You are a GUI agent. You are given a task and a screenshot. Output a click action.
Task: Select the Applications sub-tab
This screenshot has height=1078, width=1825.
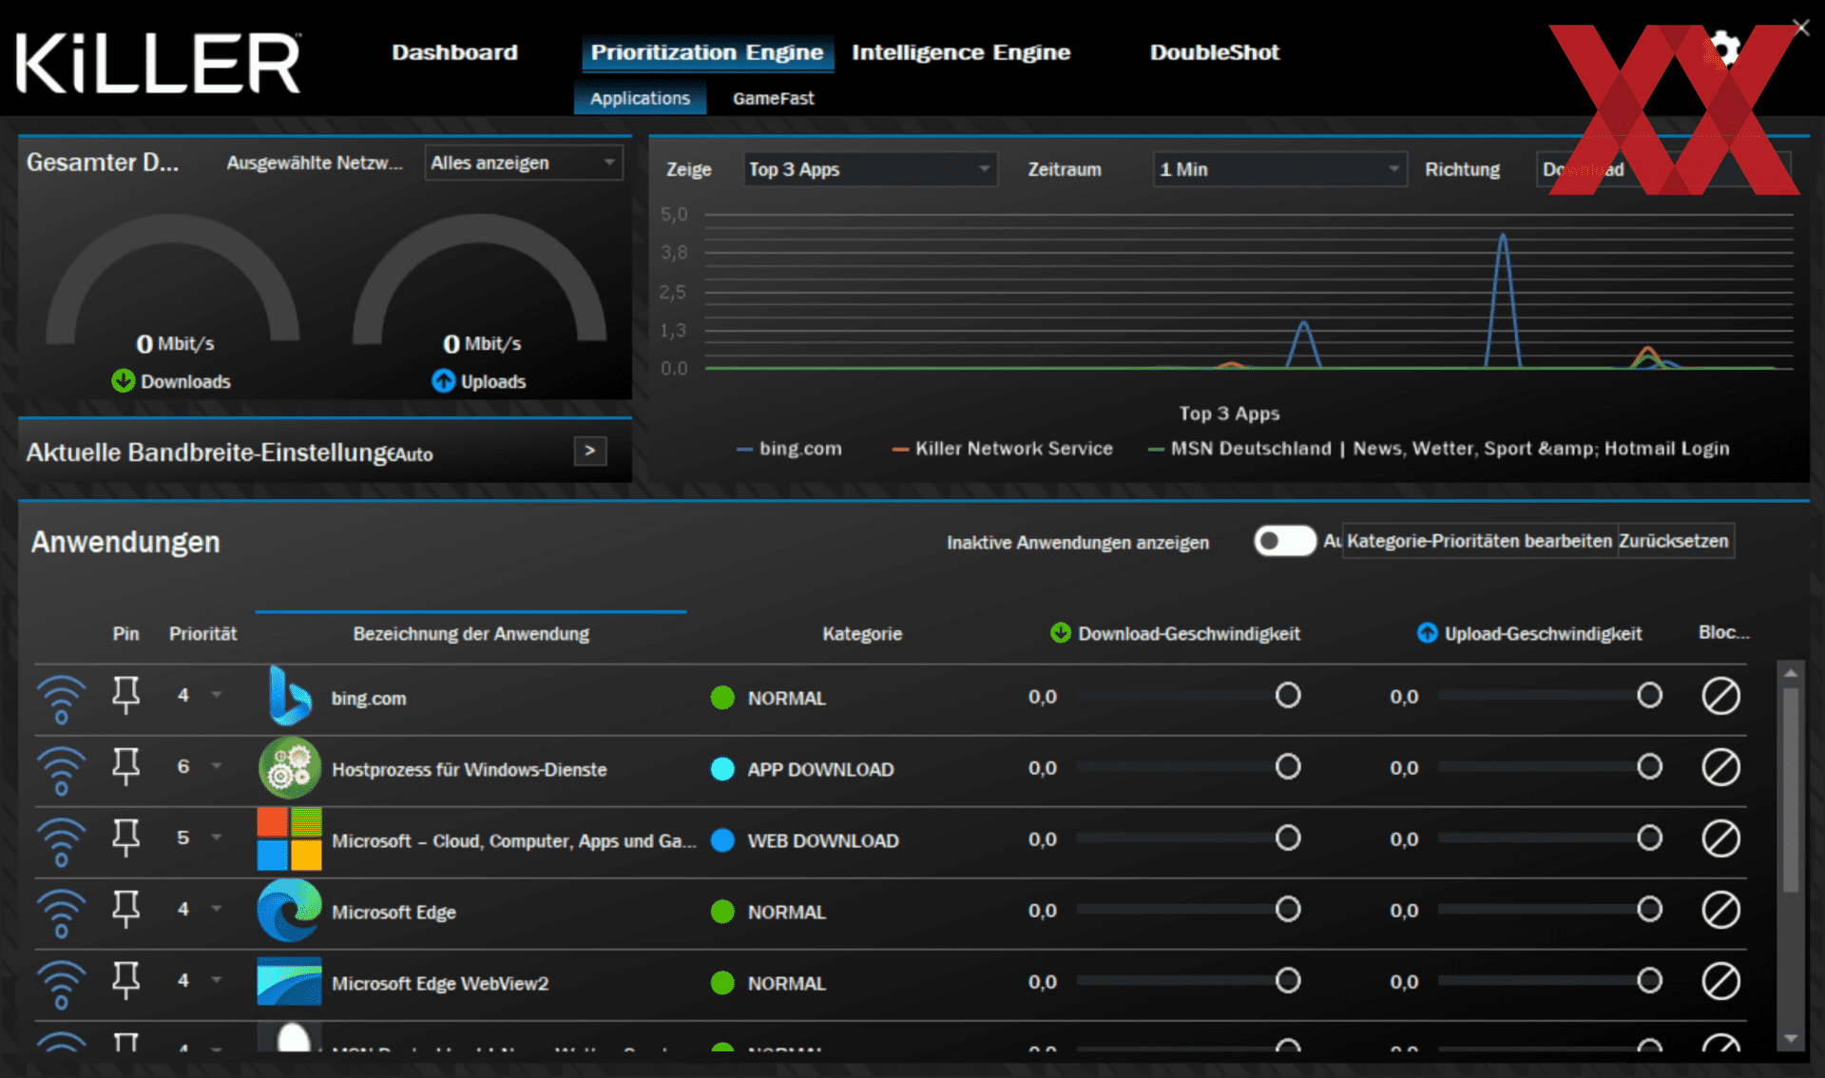click(x=640, y=98)
